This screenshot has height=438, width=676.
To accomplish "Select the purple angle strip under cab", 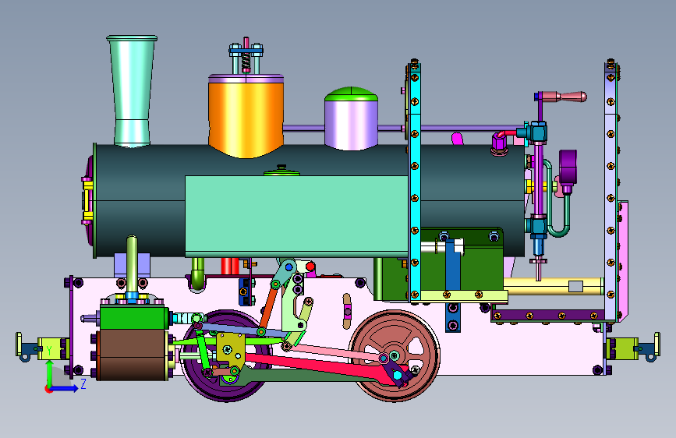I will pyautogui.click(x=547, y=316).
